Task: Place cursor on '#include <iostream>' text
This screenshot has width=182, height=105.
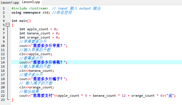Action: [x=30, y=8]
